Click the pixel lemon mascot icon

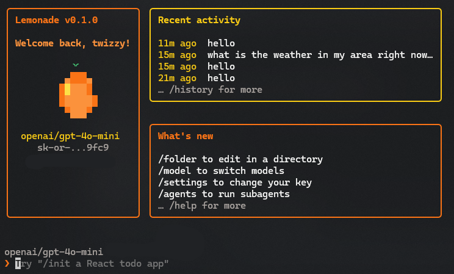78,92
